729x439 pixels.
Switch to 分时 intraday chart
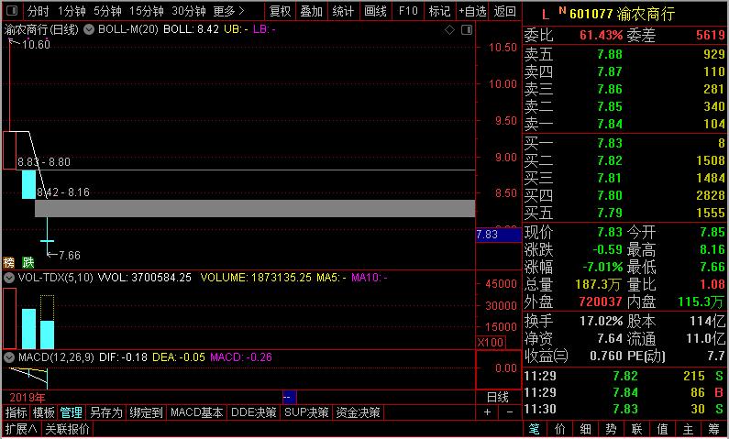[x=38, y=11]
